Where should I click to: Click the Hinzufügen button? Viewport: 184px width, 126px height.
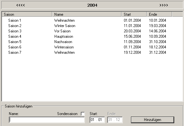(152, 120)
